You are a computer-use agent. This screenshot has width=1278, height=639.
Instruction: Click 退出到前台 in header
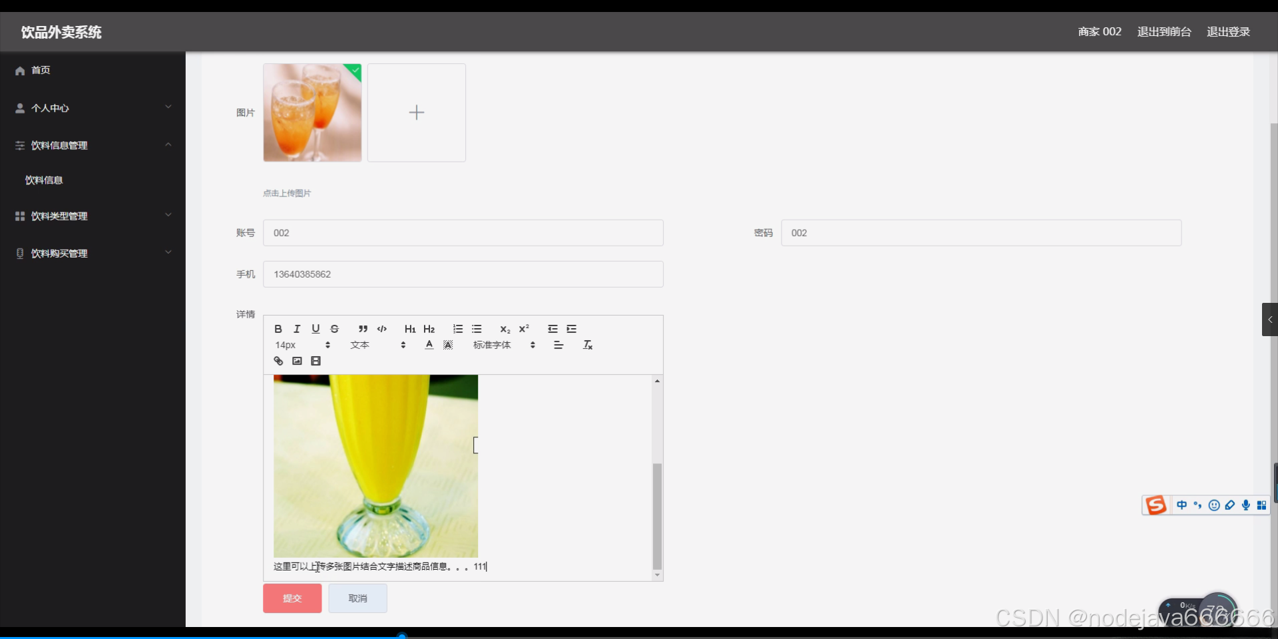tap(1164, 32)
